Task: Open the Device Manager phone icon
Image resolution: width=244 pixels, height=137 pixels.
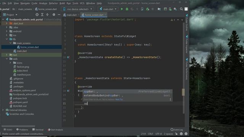Action: (x=170, y=9)
